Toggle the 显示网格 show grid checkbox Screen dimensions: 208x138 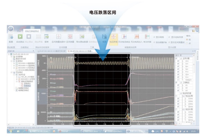pos(154,37)
